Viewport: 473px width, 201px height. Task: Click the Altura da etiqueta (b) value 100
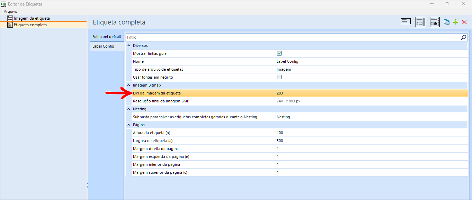[280, 133]
